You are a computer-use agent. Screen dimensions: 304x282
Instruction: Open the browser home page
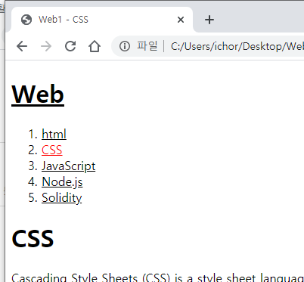click(95, 46)
